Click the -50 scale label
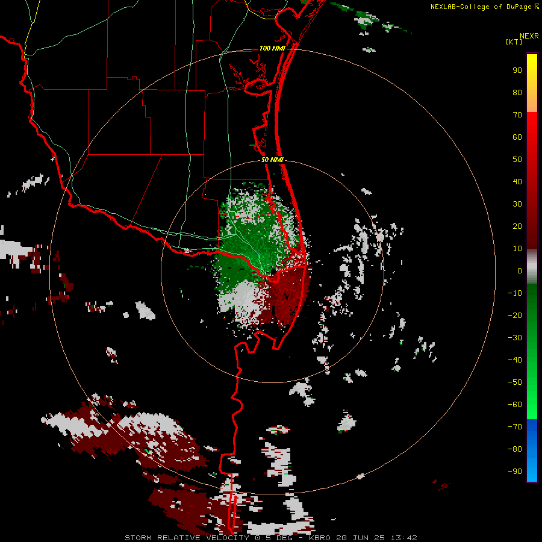 (x=515, y=382)
